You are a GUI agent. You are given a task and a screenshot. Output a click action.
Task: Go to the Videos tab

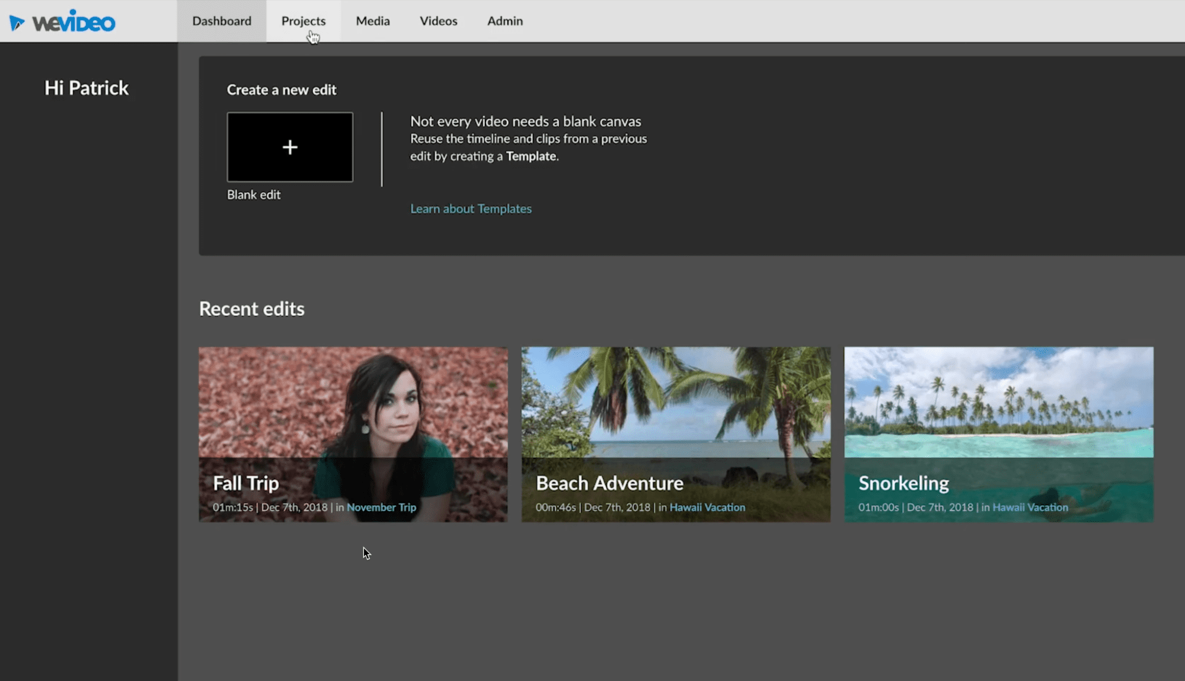(x=439, y=21)
